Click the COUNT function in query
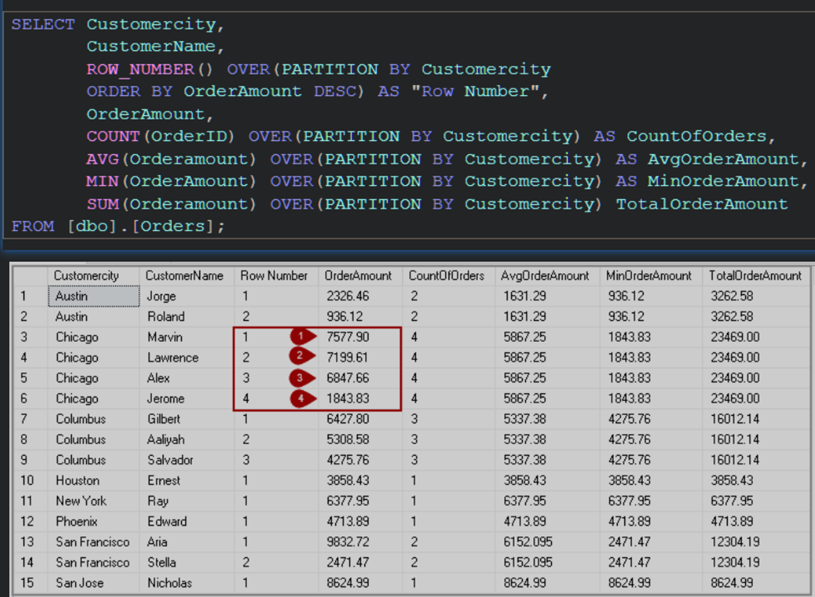 pos(113,136)
